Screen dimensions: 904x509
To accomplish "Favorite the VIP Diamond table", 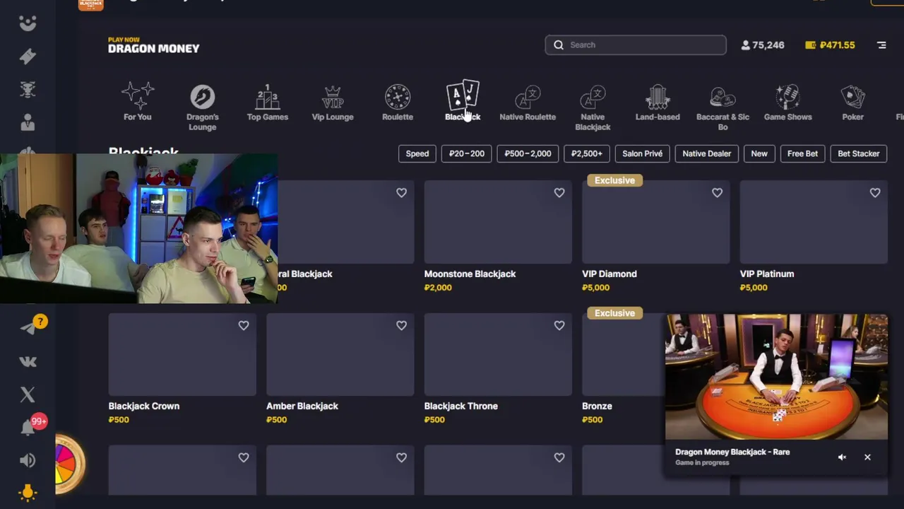I will click(x=717, y=192).
